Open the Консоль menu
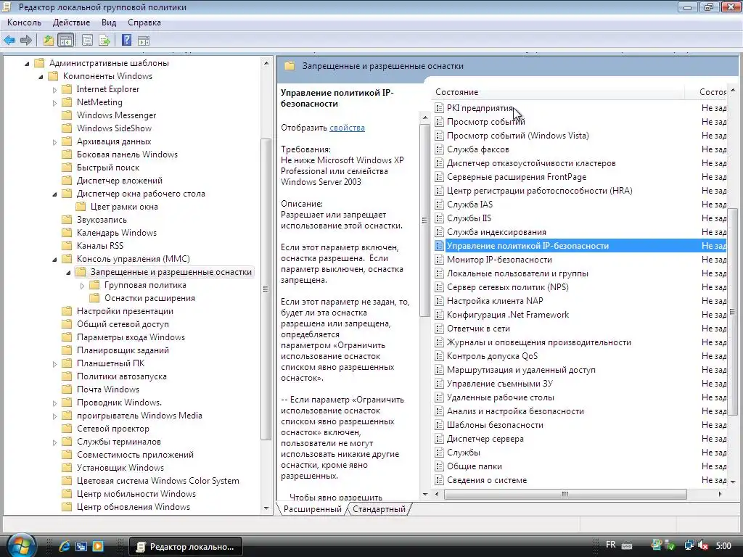The height and width of the screenshot is (557, 743). 24,22
